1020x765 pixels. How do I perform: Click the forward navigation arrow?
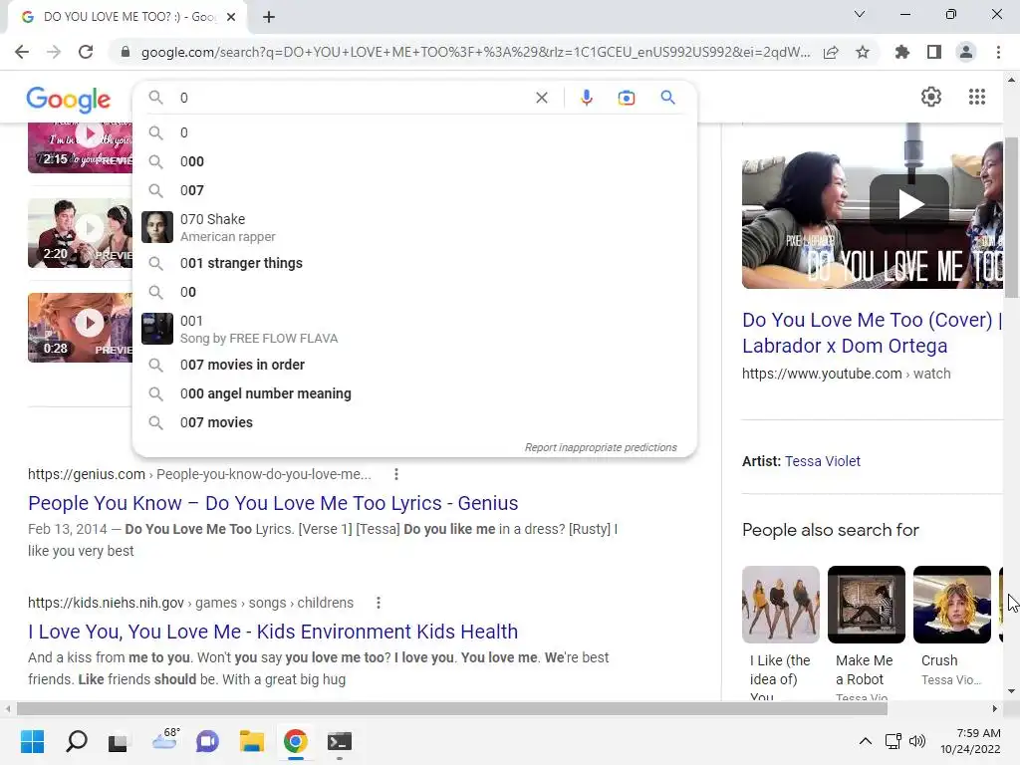coord(54,52)
